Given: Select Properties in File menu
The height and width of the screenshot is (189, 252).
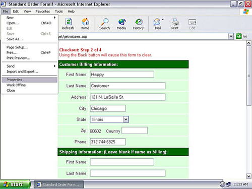Looking at the screenshot, I should pos(30,80).
